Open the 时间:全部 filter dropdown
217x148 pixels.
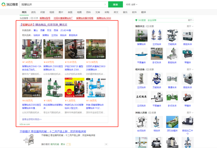132,5
